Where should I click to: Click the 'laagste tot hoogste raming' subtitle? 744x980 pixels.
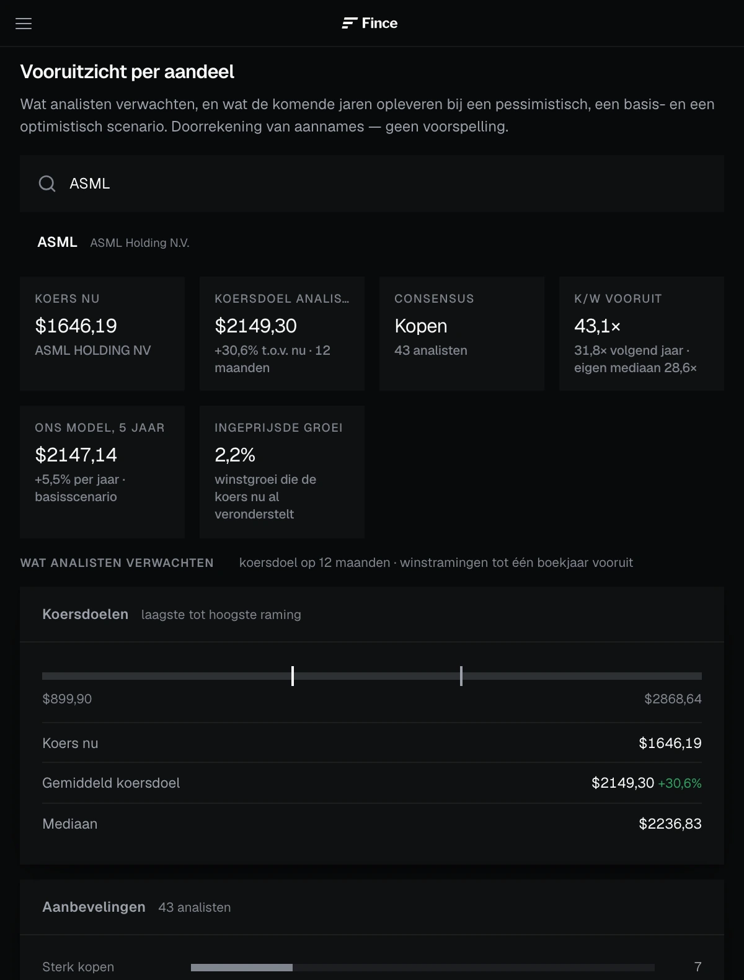[221, 615]
